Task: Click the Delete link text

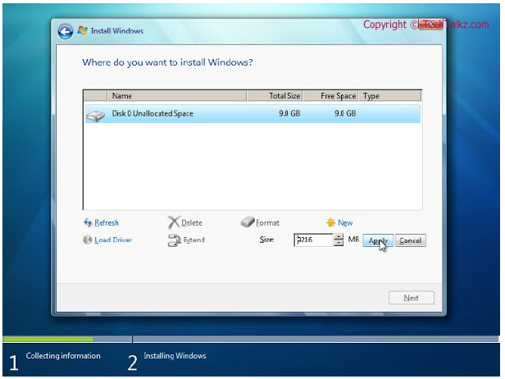Action: coord(192,222)
